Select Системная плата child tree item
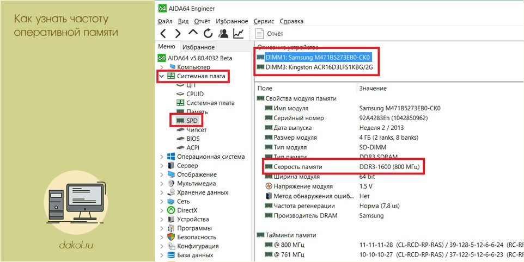The height and width of the screenshot is (262, 524). [211, 103]
